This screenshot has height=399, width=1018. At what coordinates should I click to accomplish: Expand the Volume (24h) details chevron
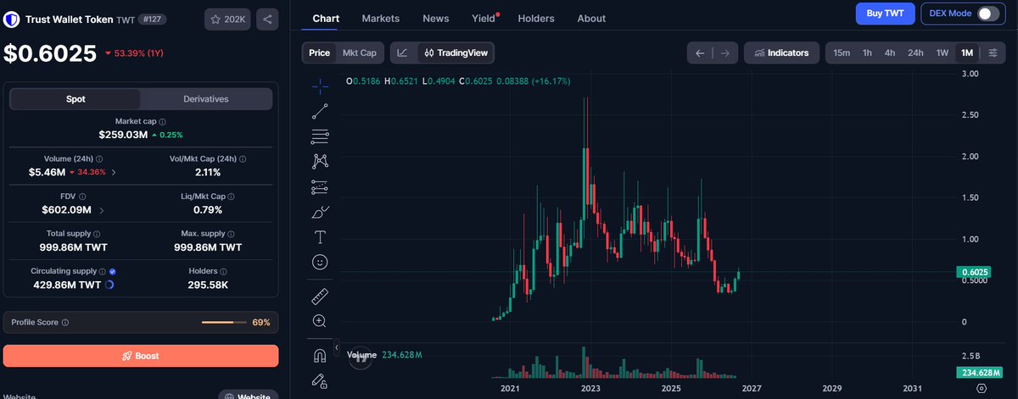coord(115,172)
